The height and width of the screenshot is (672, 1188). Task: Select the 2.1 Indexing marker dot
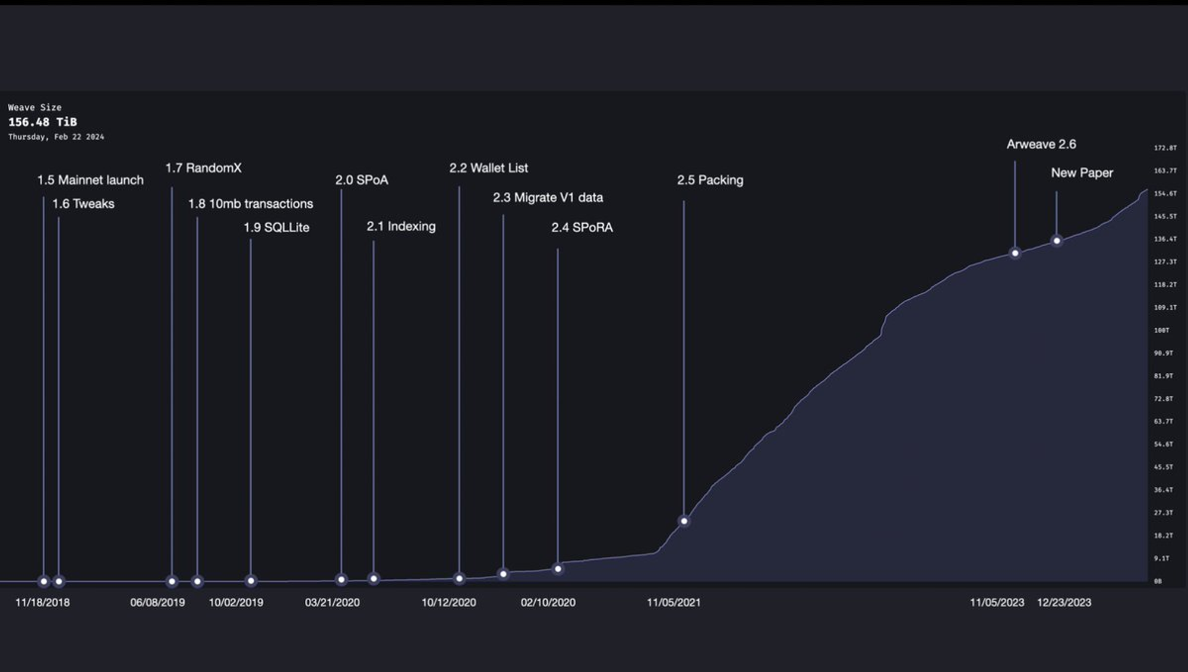pos(373,579)
